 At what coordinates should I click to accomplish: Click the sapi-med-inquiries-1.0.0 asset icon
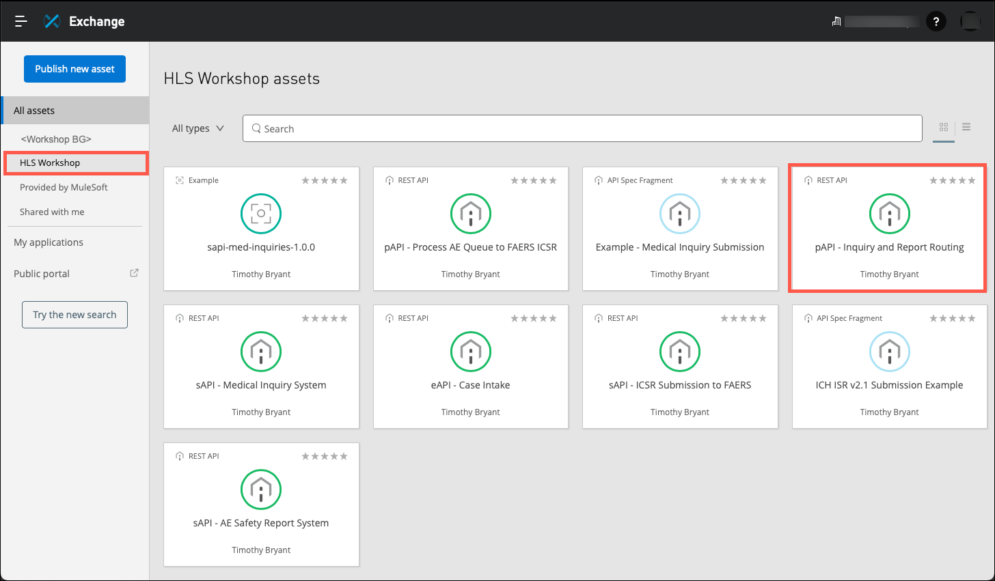[x=261, y=214]
